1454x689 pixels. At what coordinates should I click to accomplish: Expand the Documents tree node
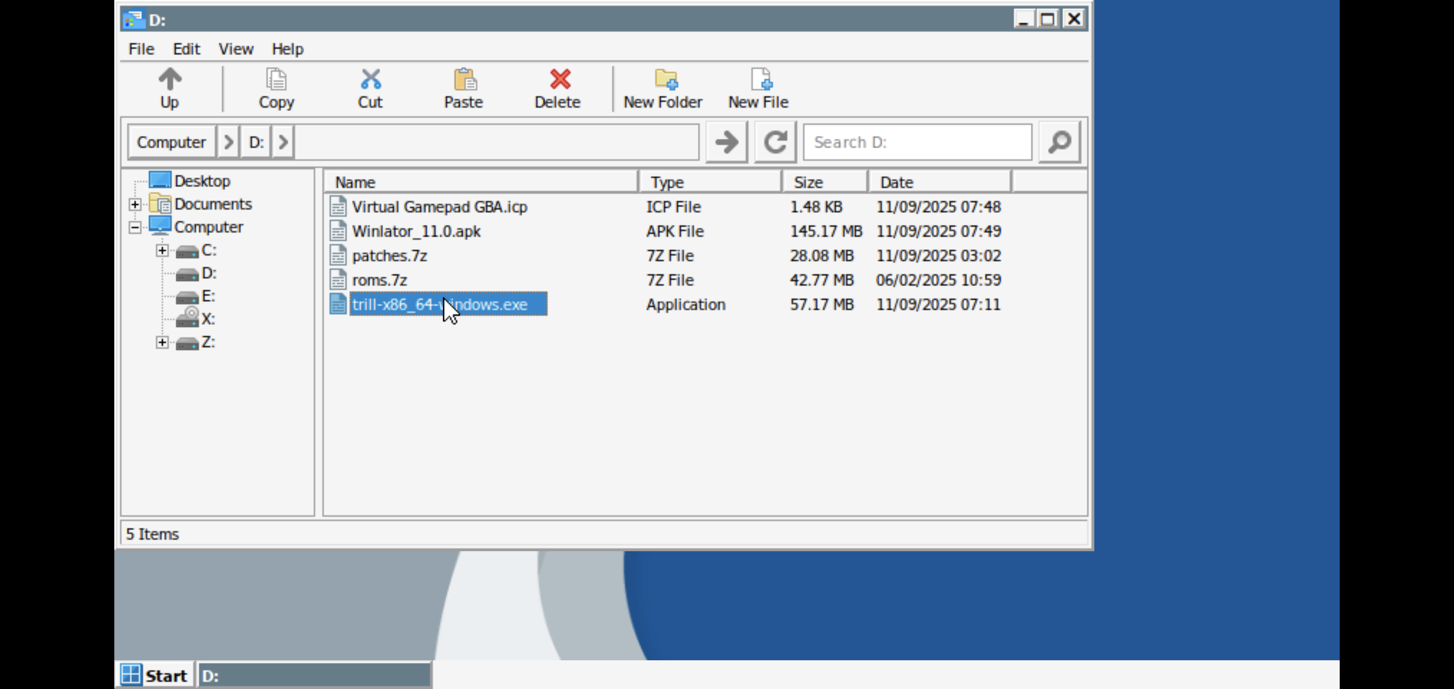point(135,204)
